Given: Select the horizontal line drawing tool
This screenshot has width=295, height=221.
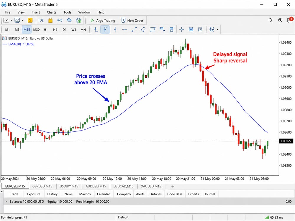Looking at the screenshot, I should pos(124,29).
